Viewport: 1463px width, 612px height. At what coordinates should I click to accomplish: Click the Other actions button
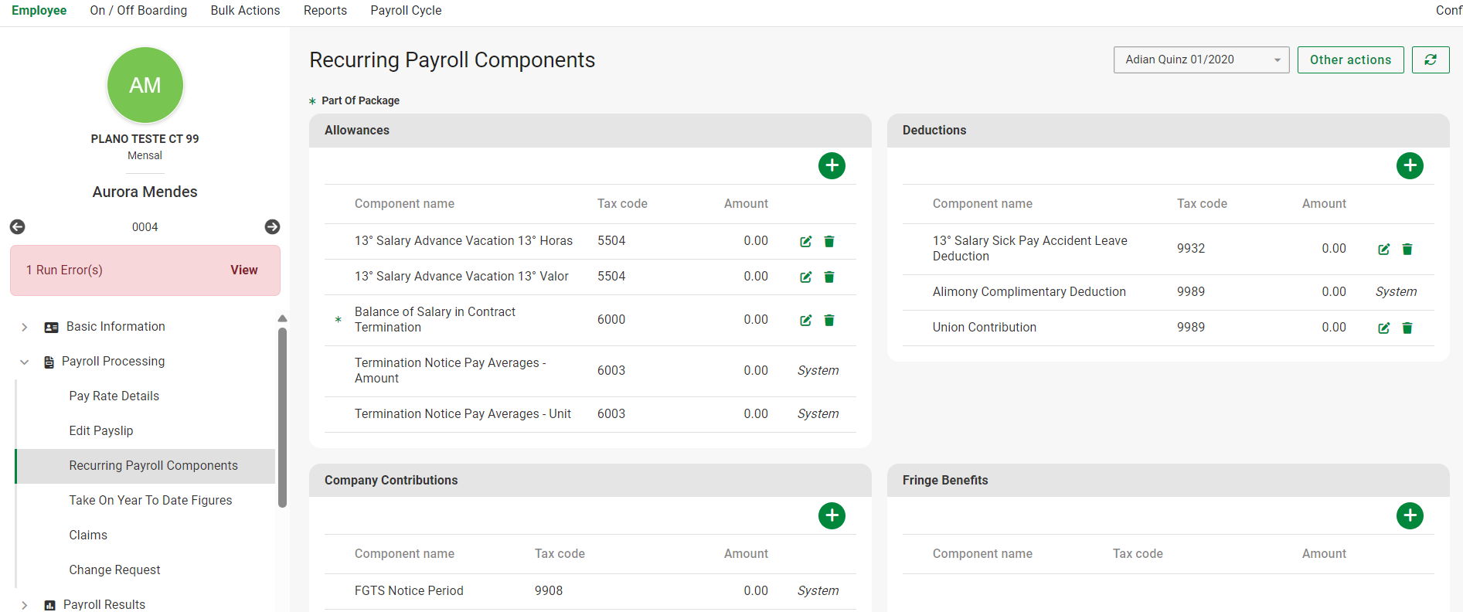tap(1349, 60)
